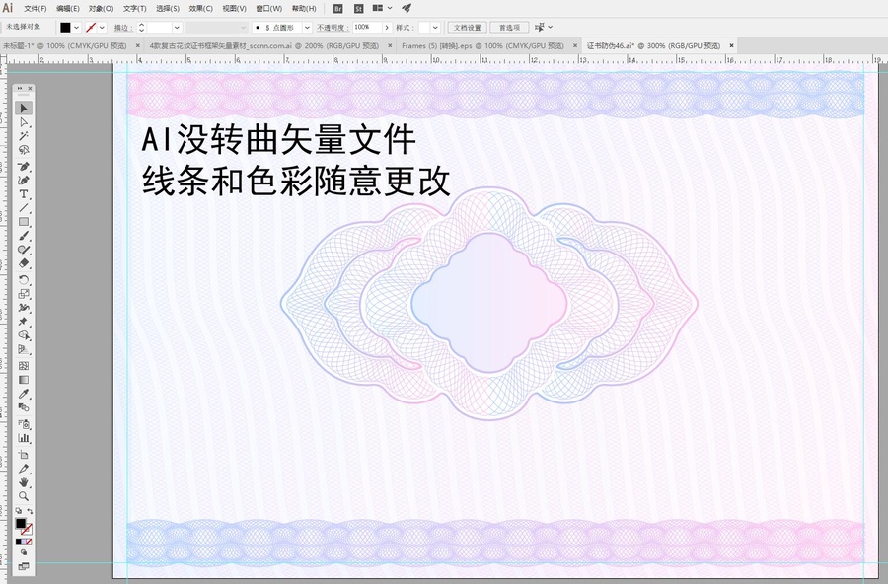The image size is (888, 584).
Task: Select the Shaper tool
Action: pos(24,250)
